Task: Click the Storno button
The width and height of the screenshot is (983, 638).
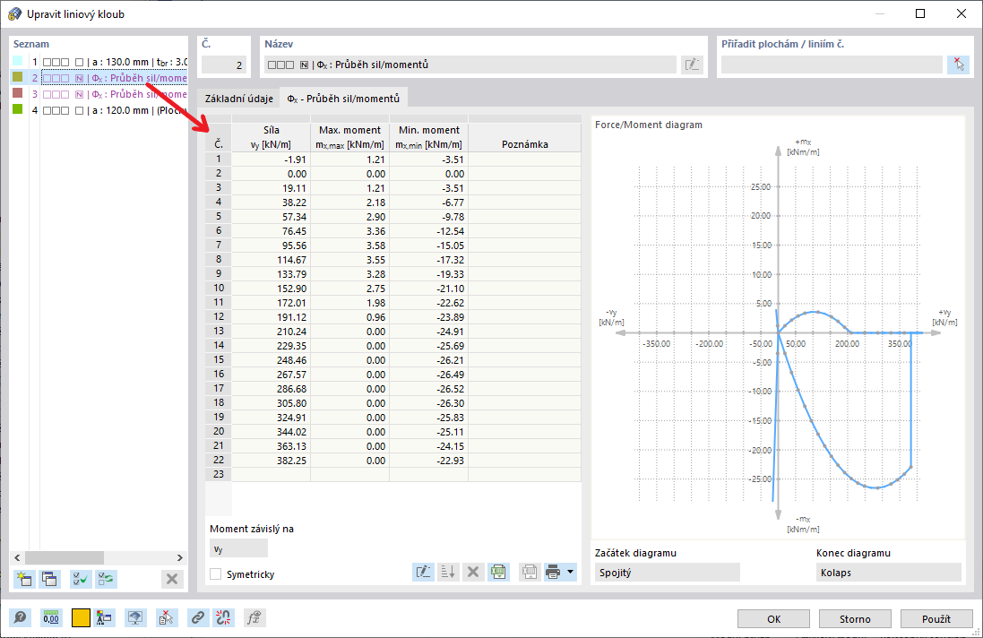Action: 855,618
